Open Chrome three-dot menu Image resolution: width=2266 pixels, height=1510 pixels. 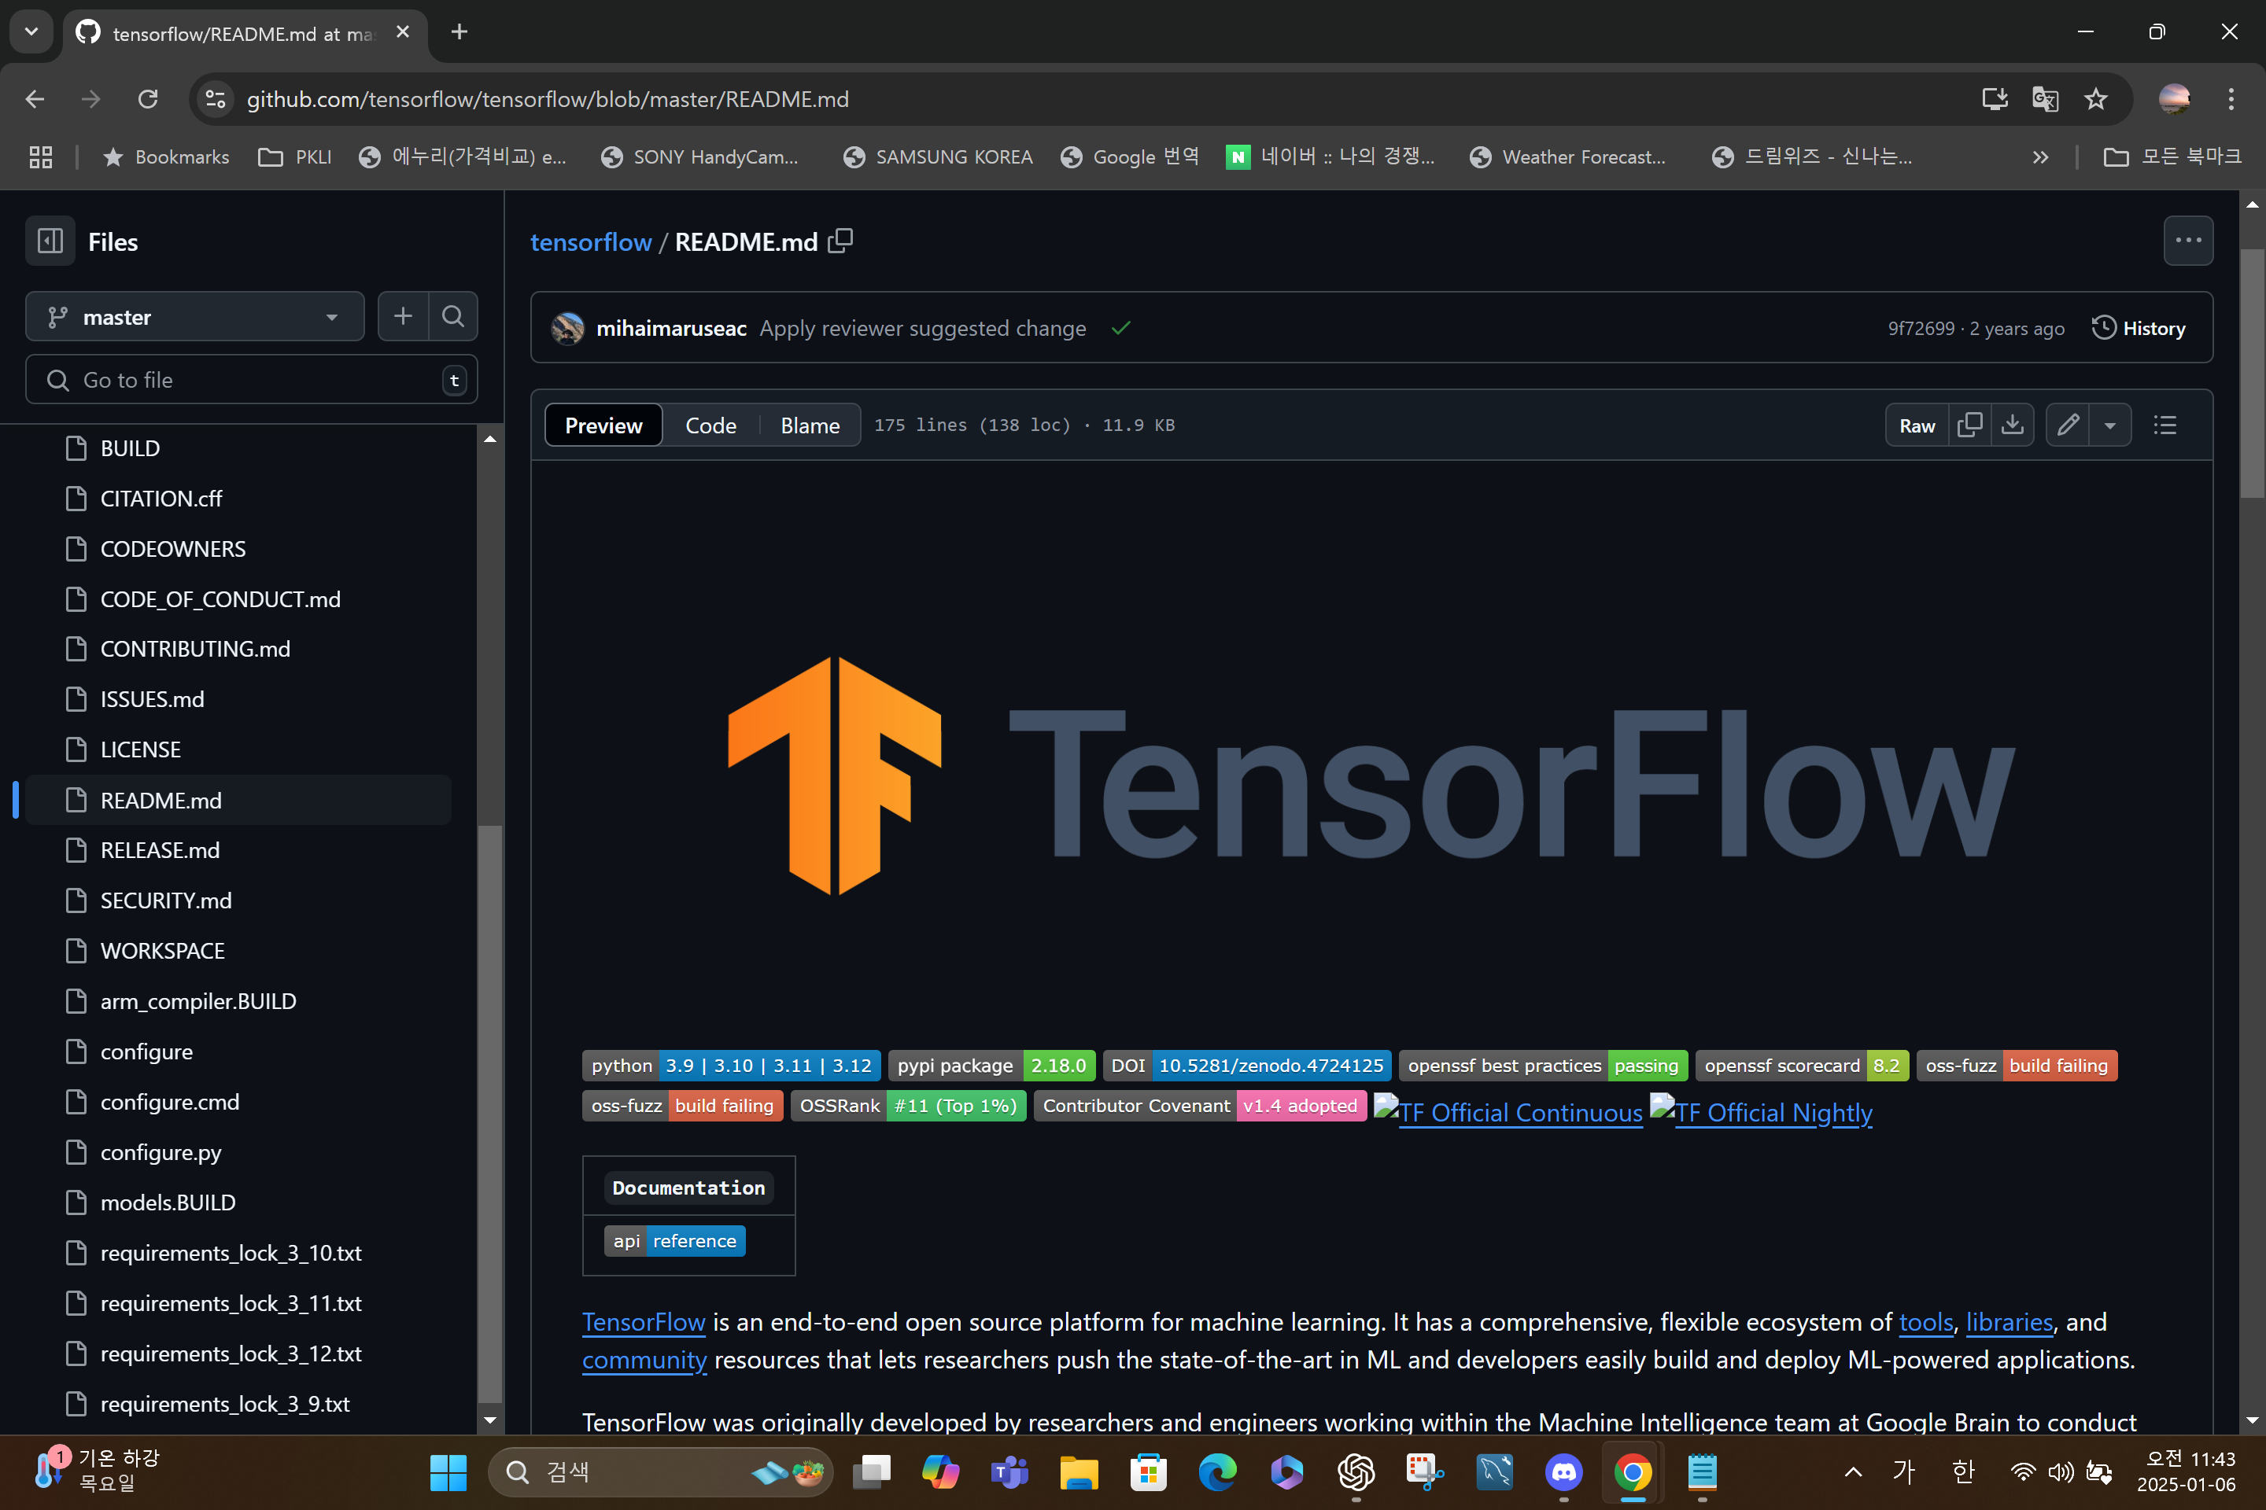(2231, 99)
